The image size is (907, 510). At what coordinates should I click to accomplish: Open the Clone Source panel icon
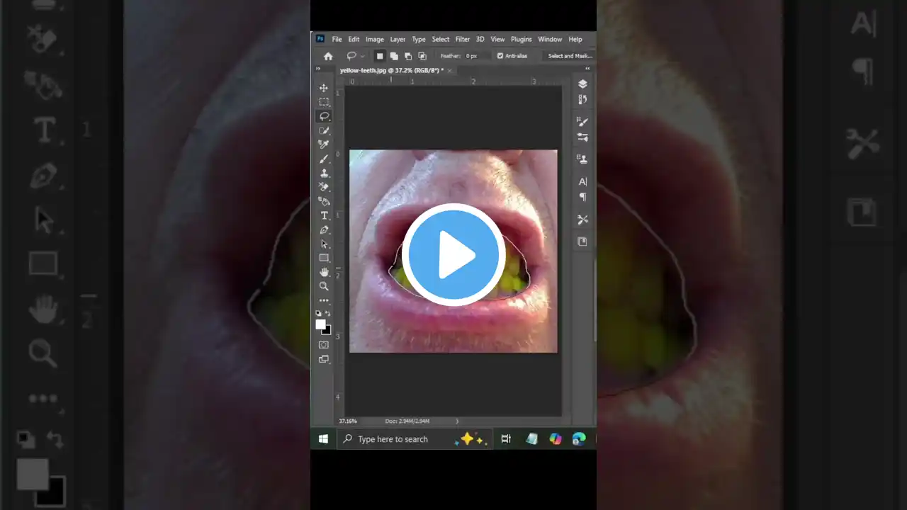tap(582, 159)
